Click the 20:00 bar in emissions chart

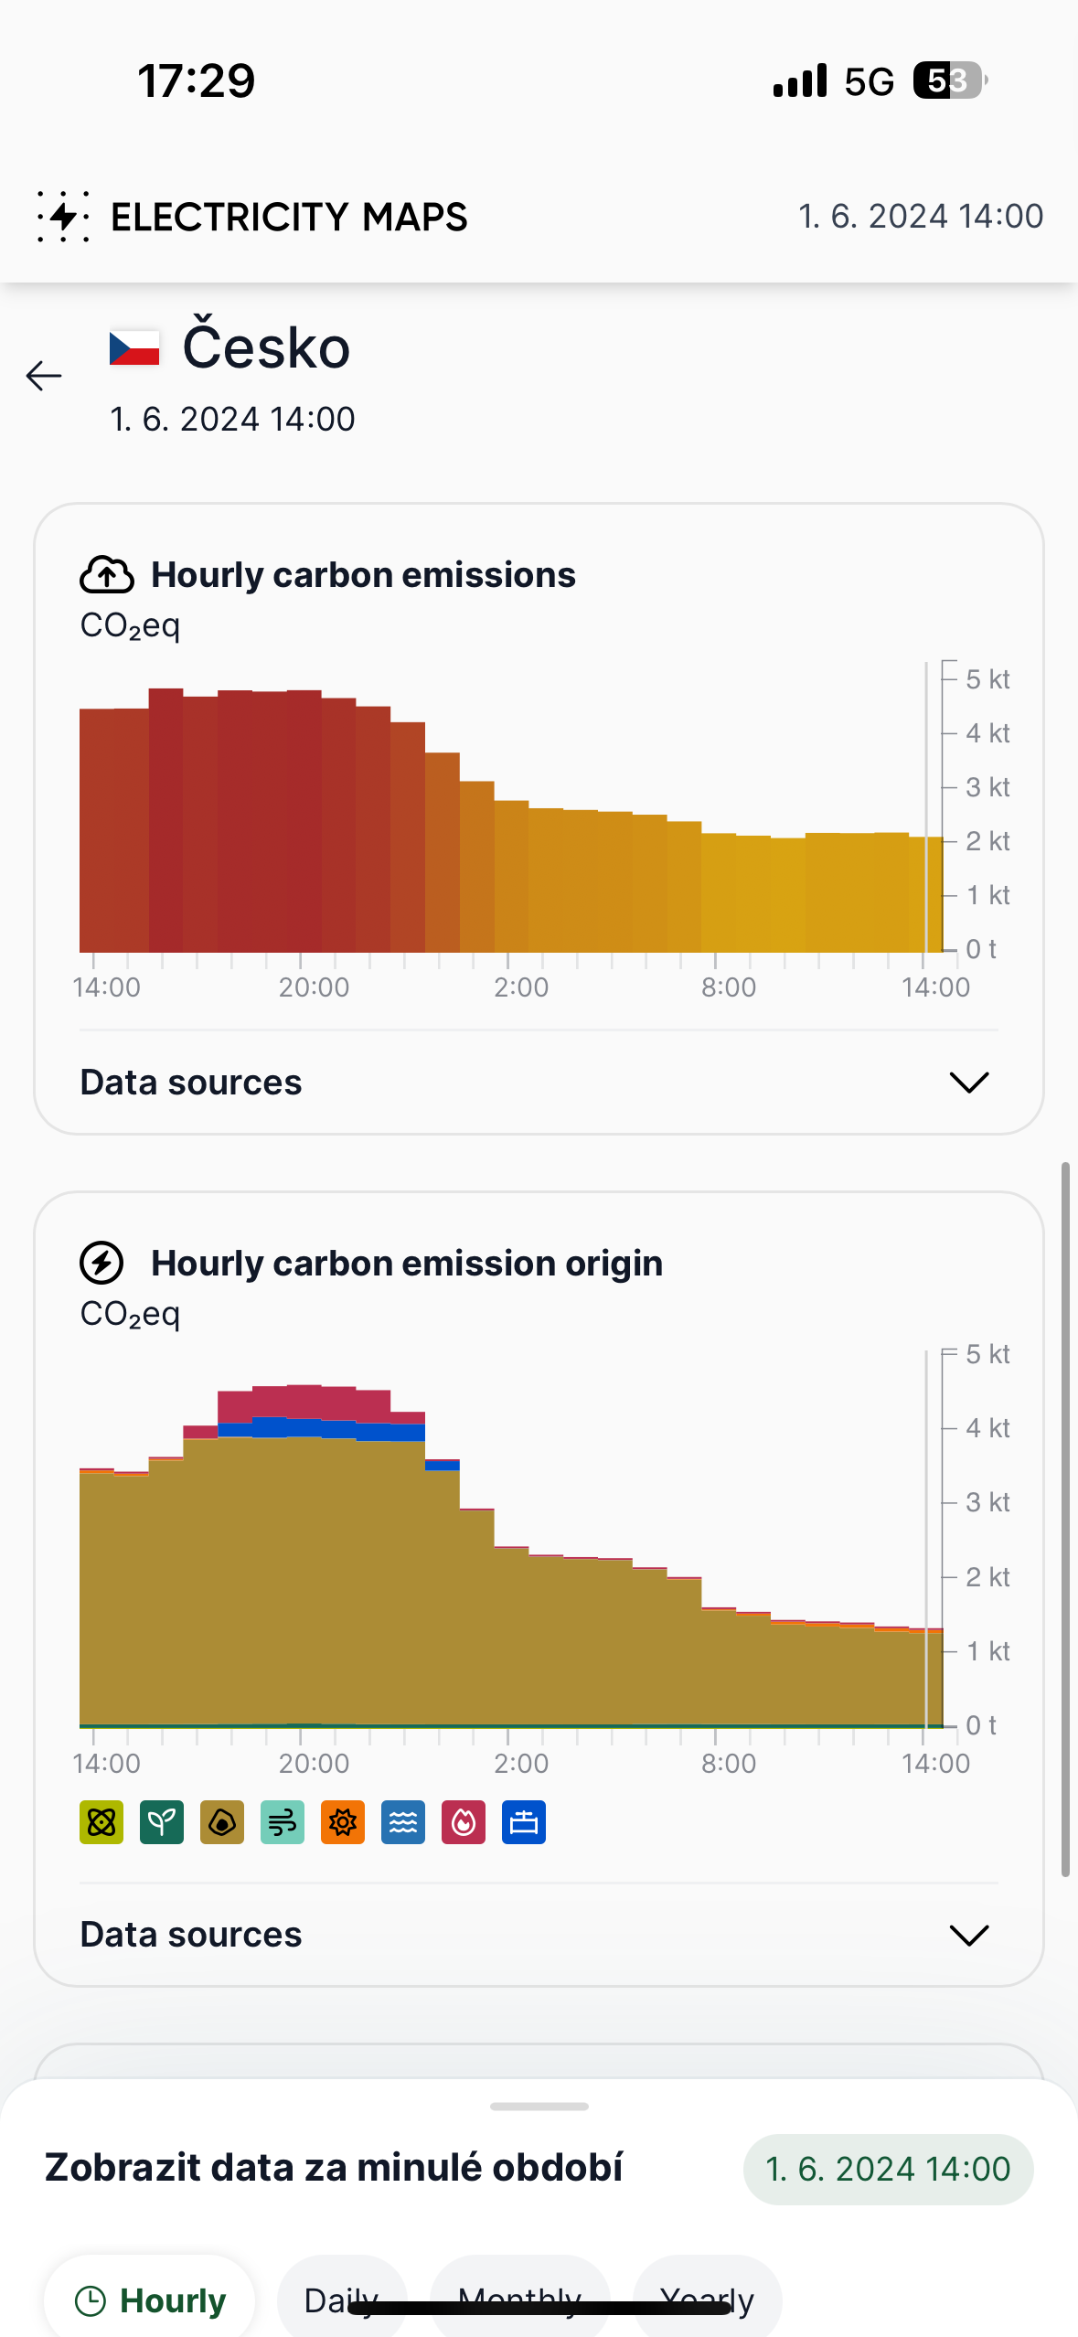pyautogui.click(x=304, y=823)
